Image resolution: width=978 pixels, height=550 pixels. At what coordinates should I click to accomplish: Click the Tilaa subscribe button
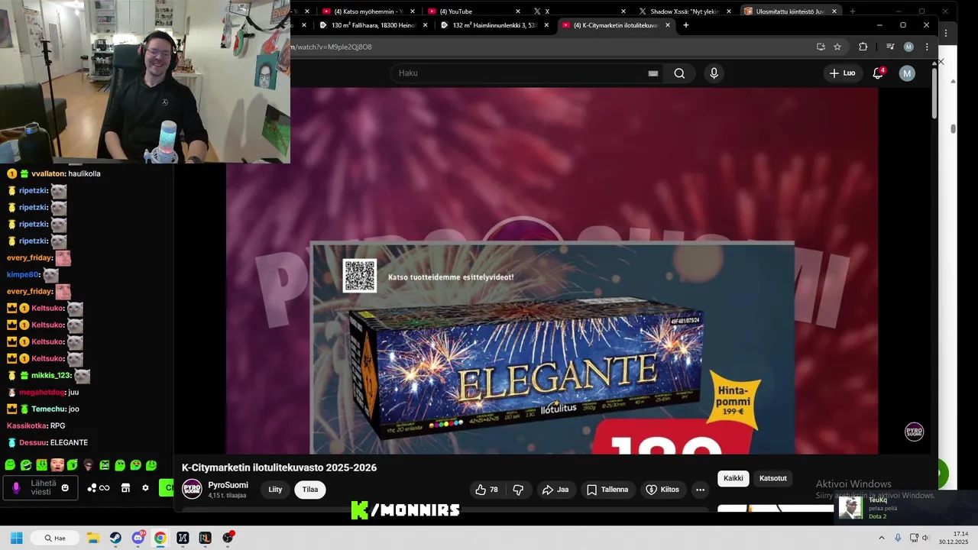pos(310,490)
